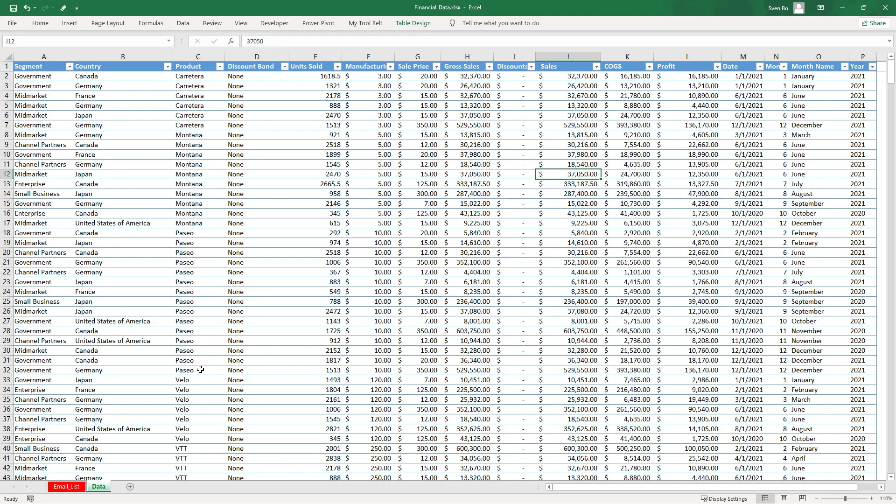Switch to Page Layout view in the status bar
This screenshot has width=896, height=504.
pos(784,498)
